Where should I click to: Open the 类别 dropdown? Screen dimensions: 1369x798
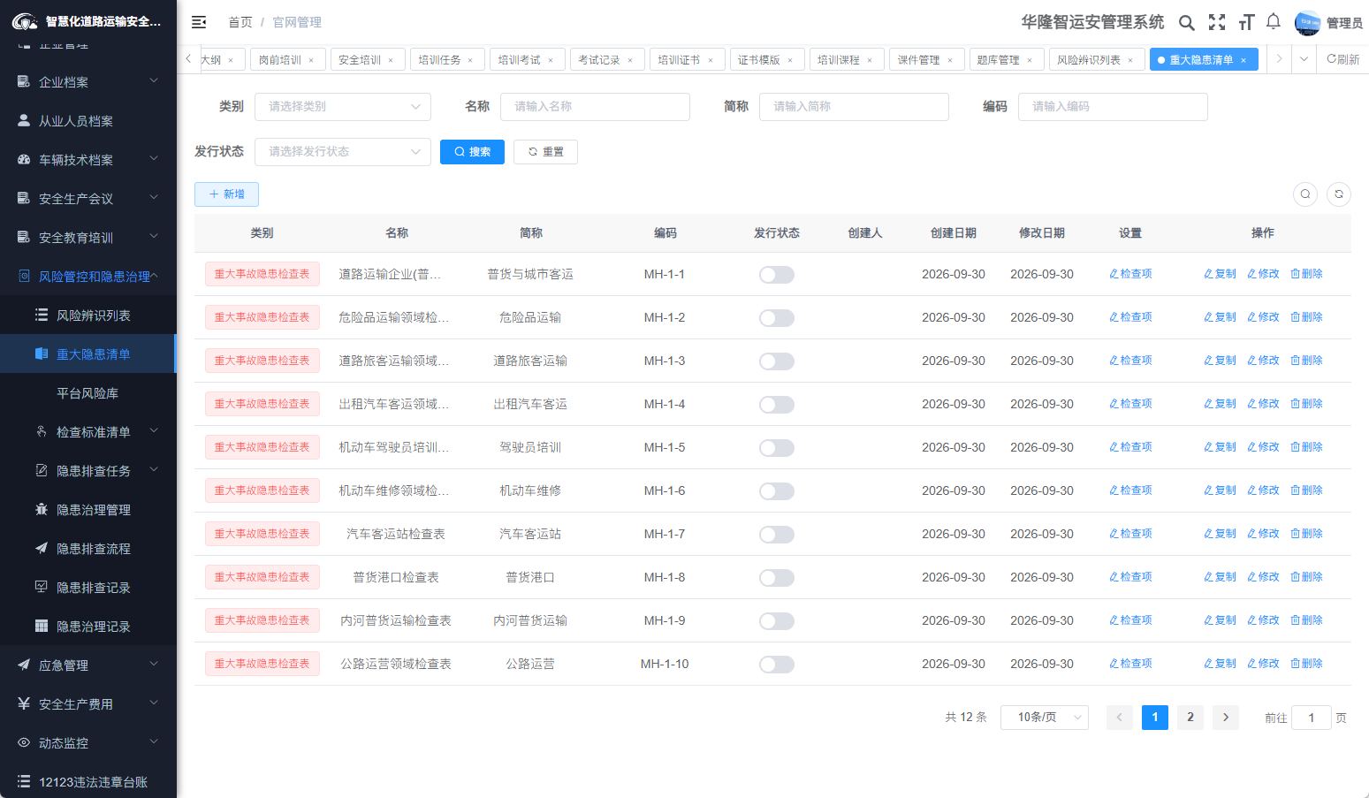(x=343, y=107)
